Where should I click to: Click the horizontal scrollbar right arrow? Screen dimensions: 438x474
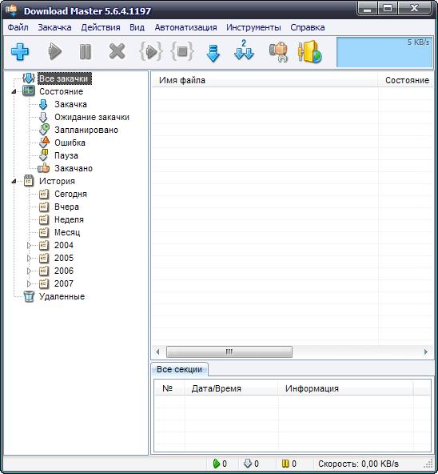click(426, 351)
